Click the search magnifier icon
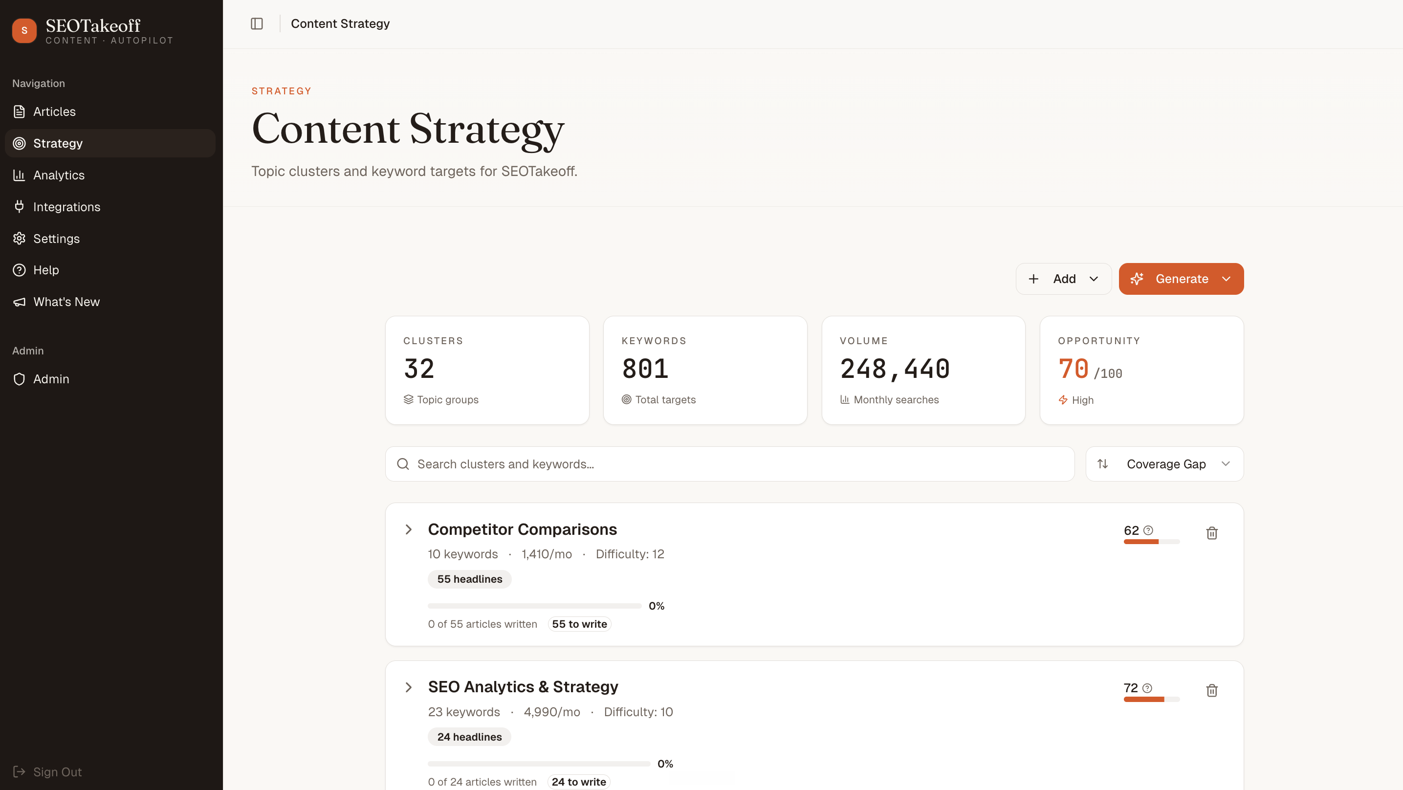 pos(403,464)
